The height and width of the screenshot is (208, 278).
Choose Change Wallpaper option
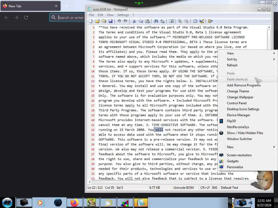248,97
